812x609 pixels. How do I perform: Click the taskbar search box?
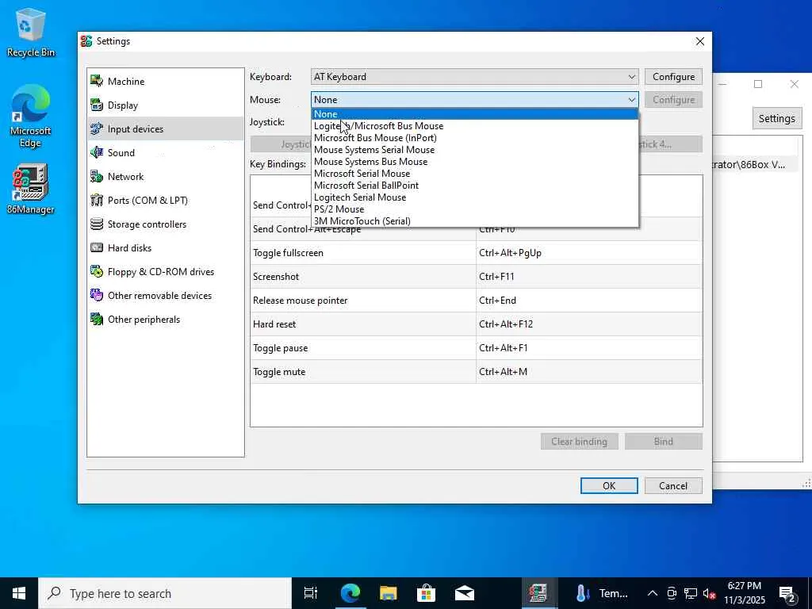(x=165, y=593)
